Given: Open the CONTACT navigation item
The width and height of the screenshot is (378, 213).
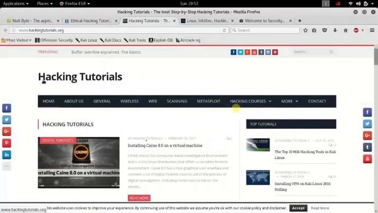Looking at the screenshot, I should 317,101.
